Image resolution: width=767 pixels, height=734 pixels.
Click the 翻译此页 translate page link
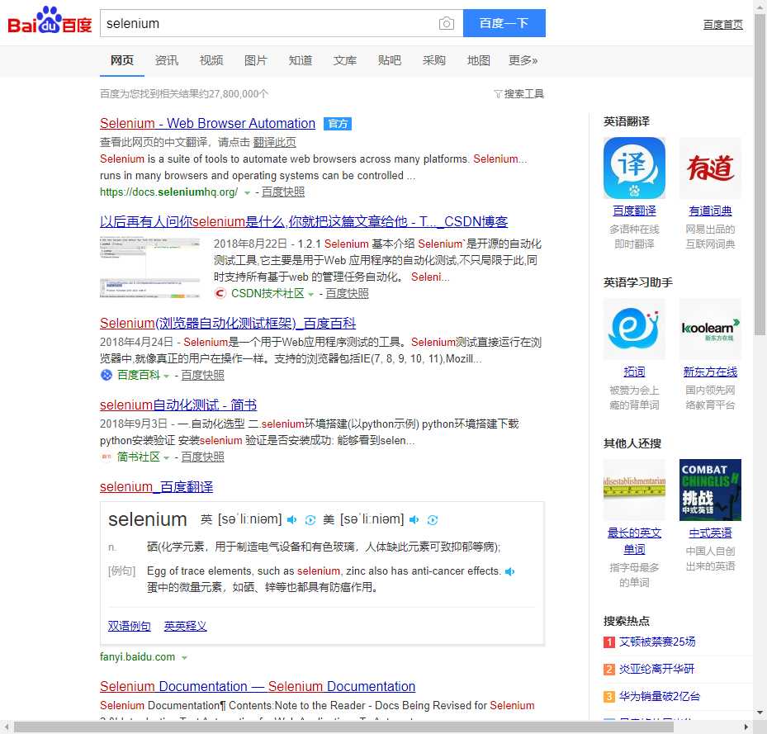(274, 142)
